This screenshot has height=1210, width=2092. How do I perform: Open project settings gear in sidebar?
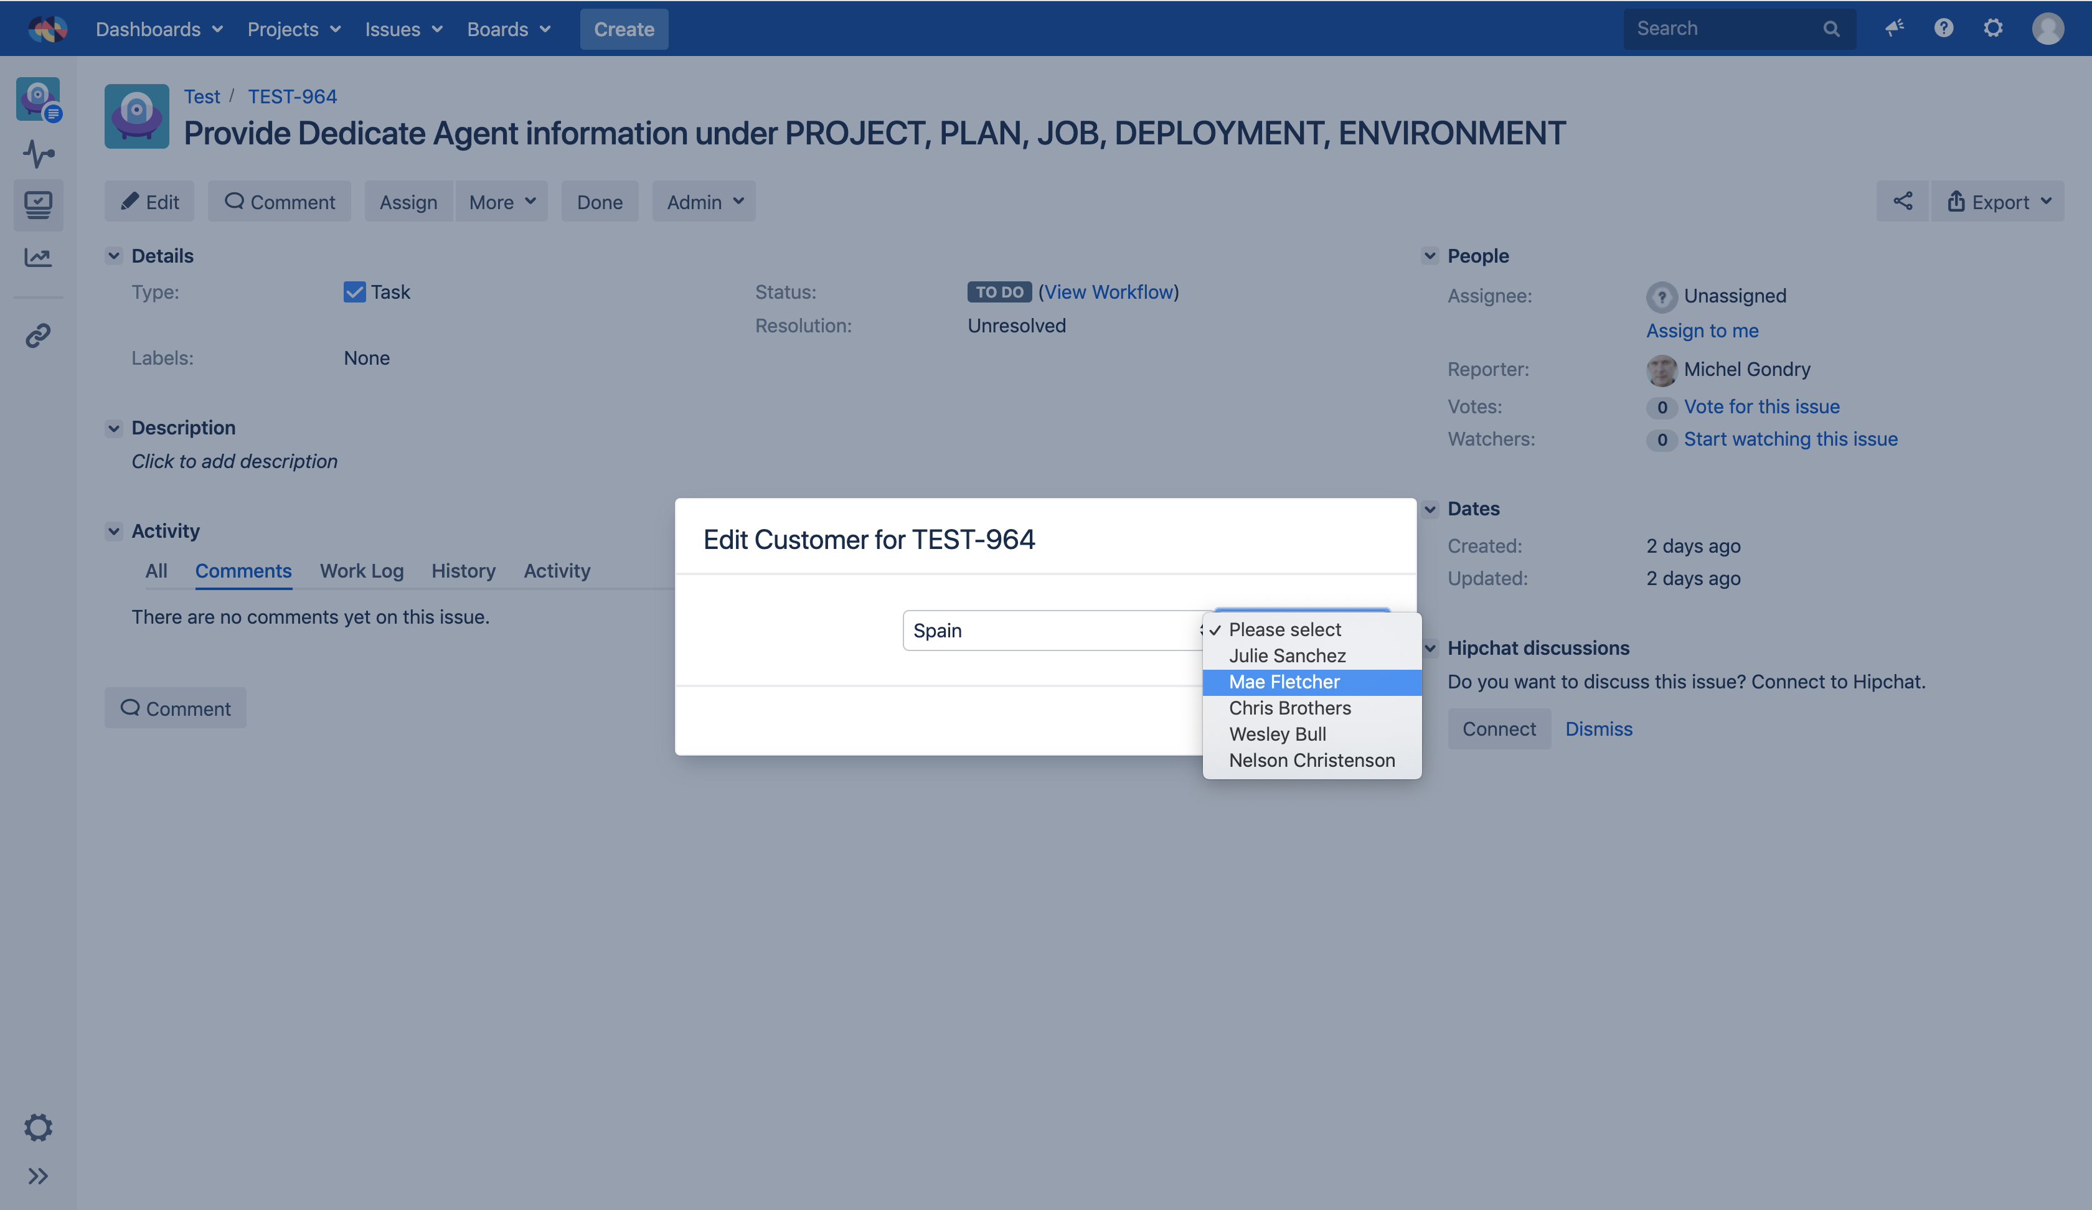click(38, 1127)
